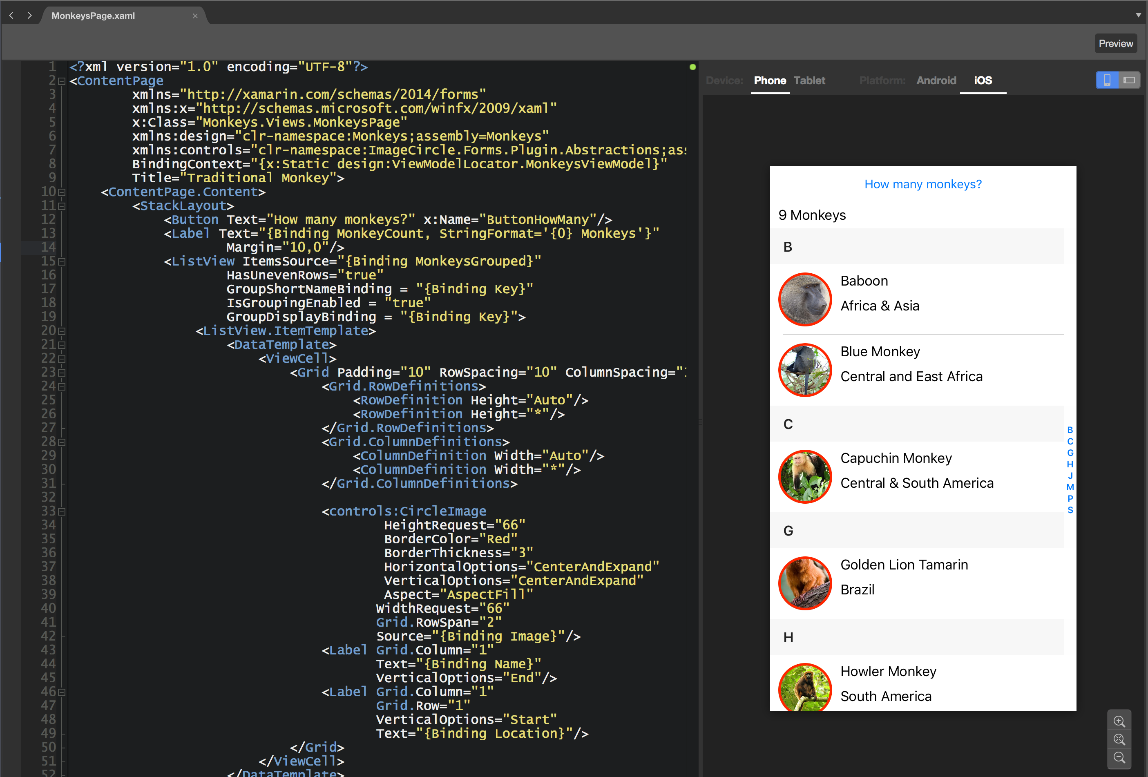Viewport: 1148px width, 777px height.
Task: Zoom in the preview
Action: (1119, 721)
